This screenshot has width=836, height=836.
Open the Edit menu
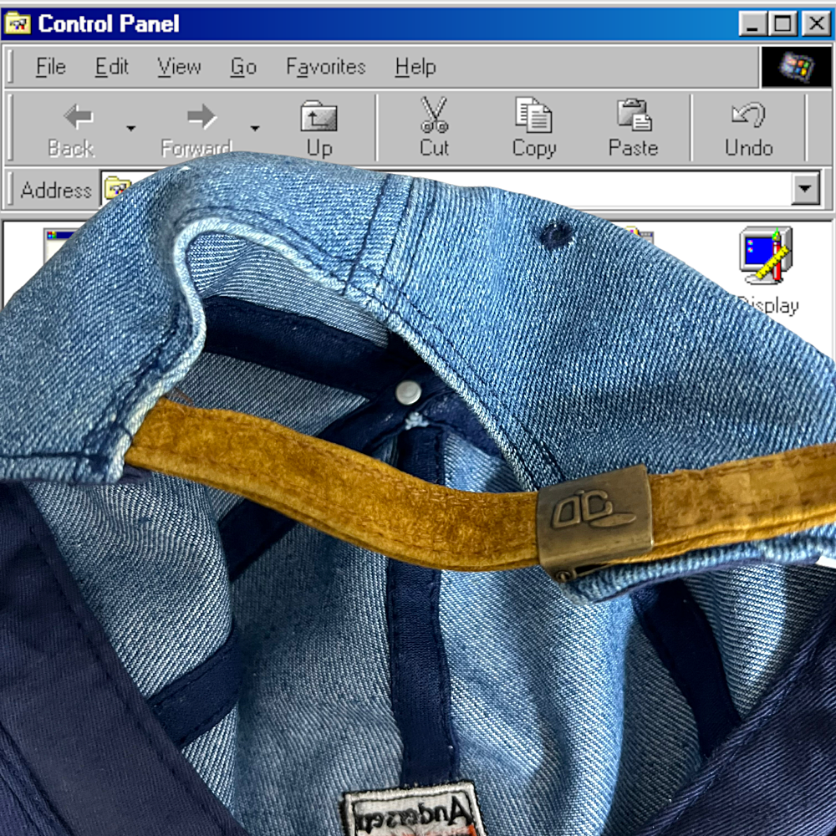[112, 67]
